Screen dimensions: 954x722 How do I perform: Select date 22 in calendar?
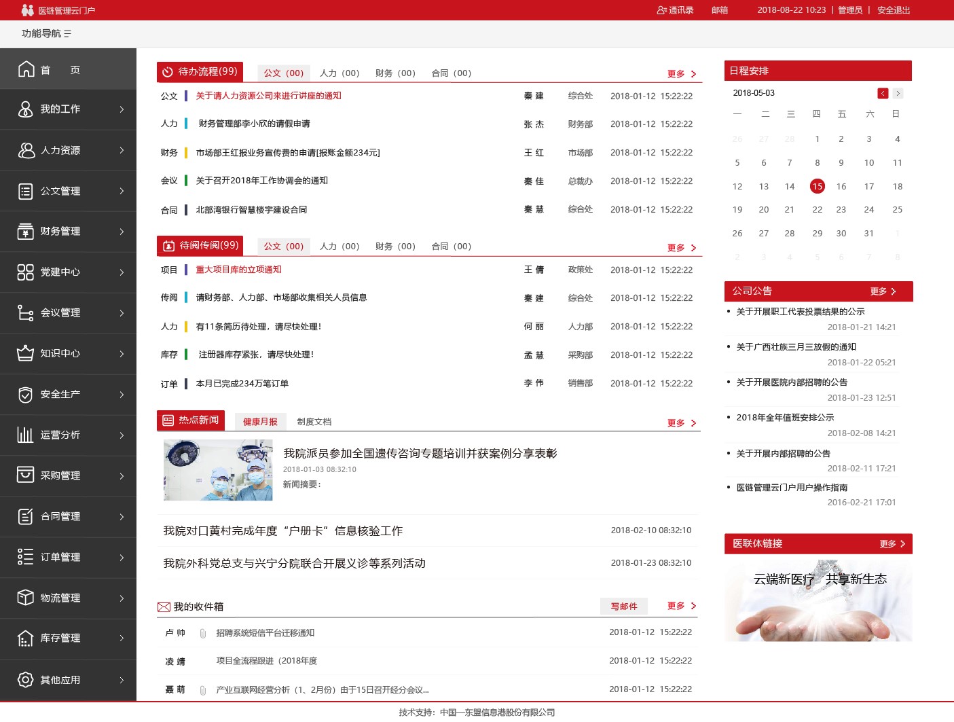coord(817,210)
